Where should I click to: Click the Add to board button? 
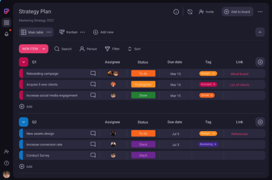coord(237,12)
